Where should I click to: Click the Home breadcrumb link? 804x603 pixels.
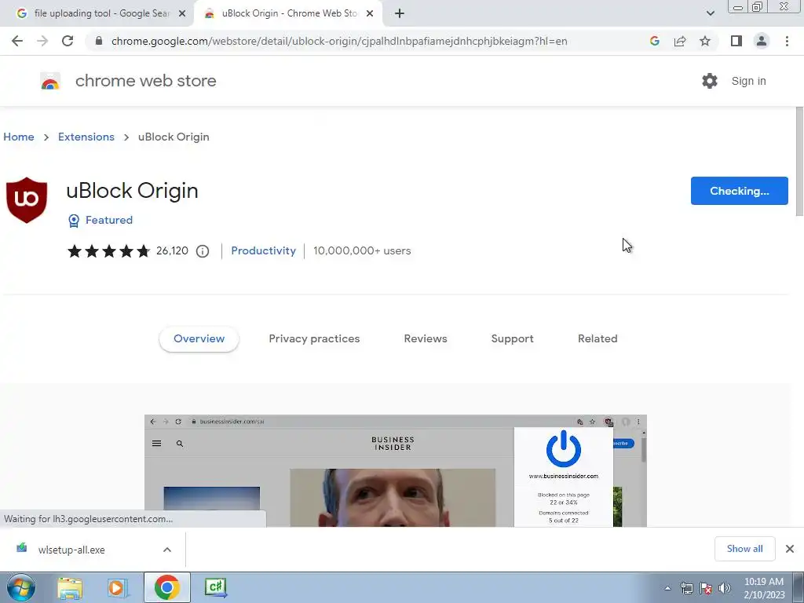(x=19, y=137)
